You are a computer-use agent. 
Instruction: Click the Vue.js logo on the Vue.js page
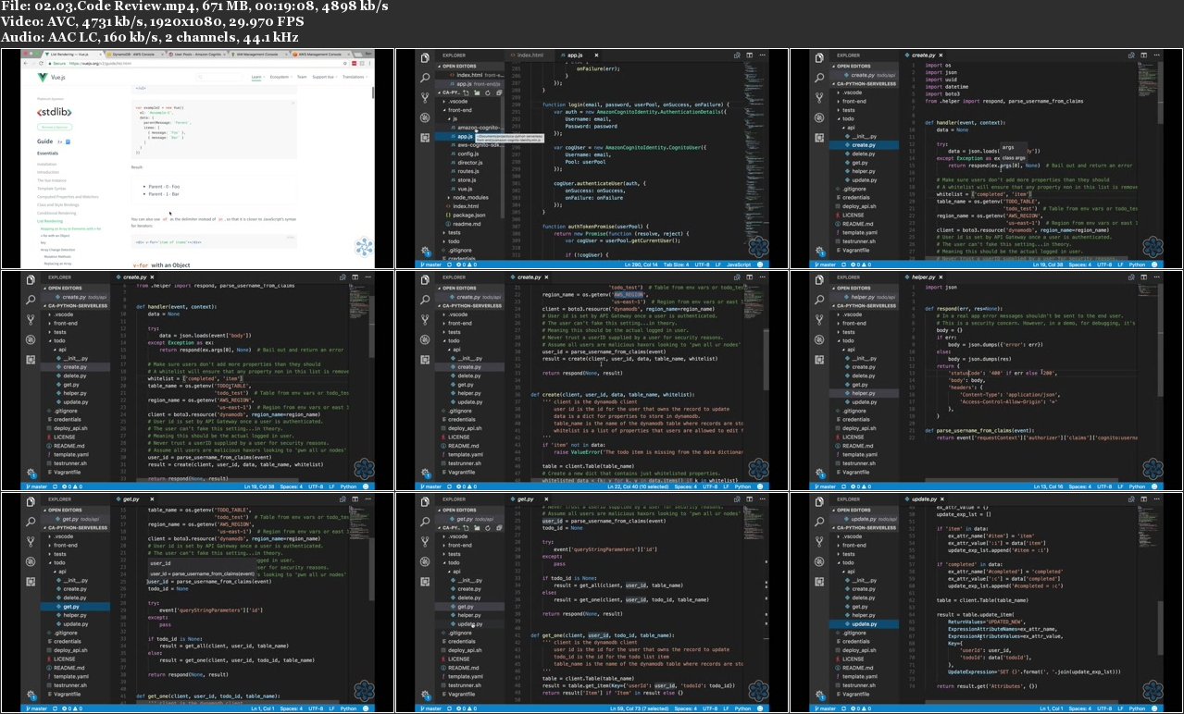pyautogui.click(x=51, y=77)
